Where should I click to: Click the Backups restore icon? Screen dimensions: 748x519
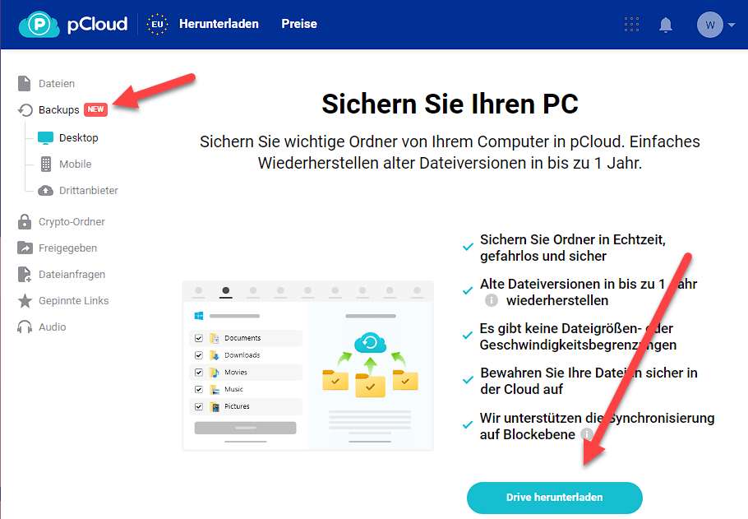click(x=25, y=110)
